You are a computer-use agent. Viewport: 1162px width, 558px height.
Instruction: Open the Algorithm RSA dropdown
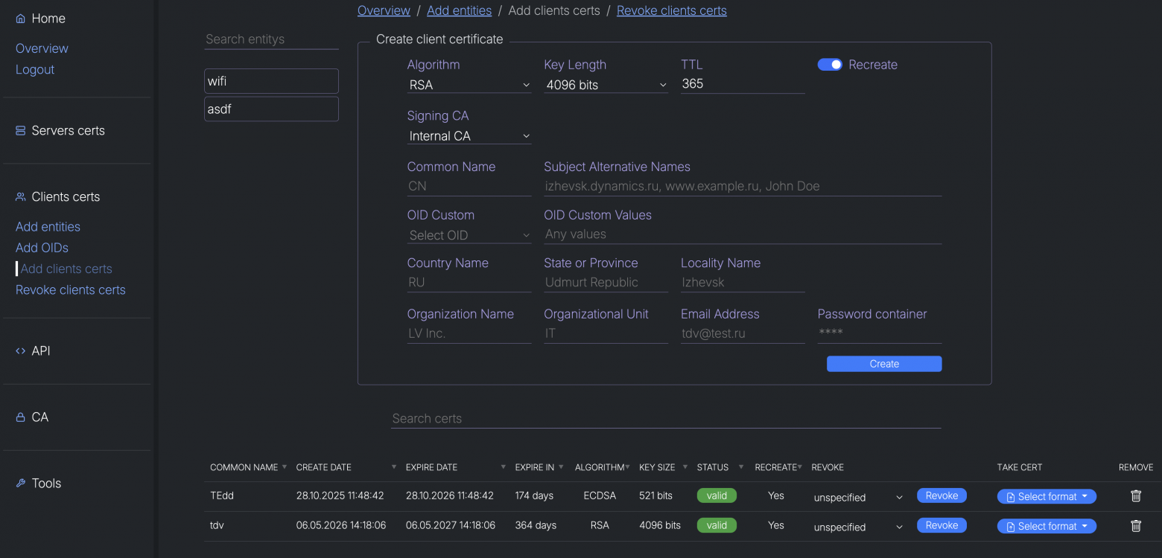point(469,85)
